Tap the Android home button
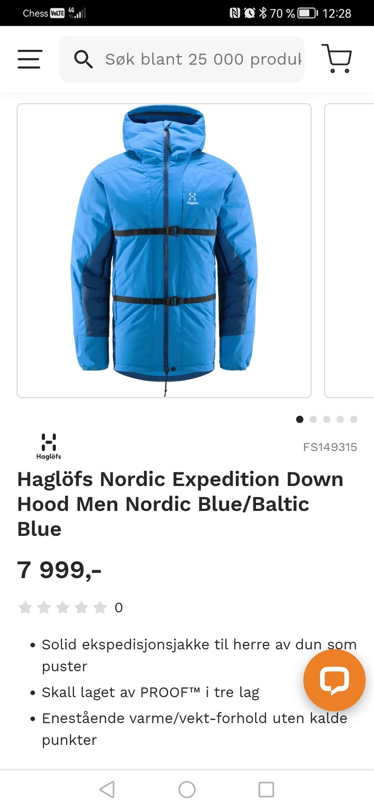 click(x=187, y=790)
